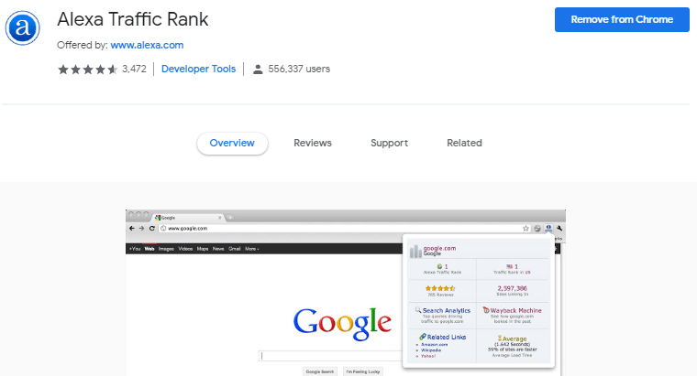Screen dimensions: 697x376
Task: Click the Related Links heading in popup
Action: [447, 337]
